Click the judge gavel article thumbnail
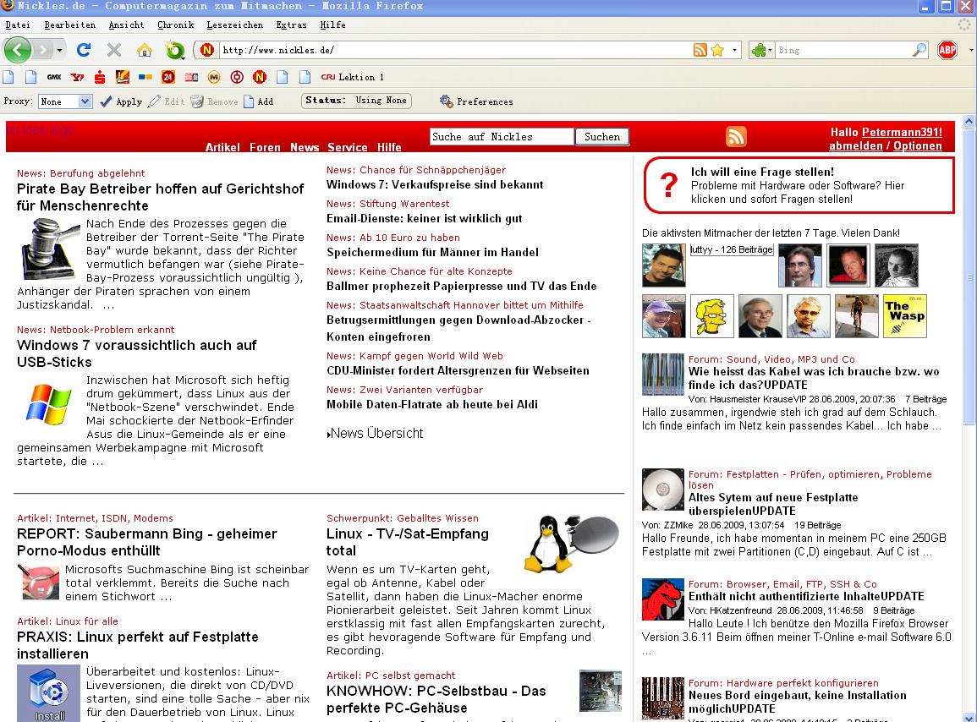This screenshot has height=722, width=977. tap(50, 249)
